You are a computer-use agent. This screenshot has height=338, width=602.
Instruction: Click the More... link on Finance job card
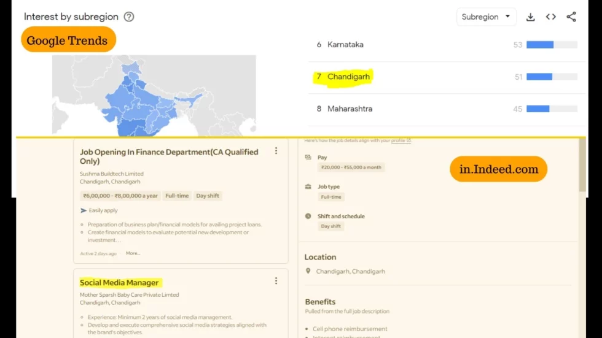(x=133, y=253)
